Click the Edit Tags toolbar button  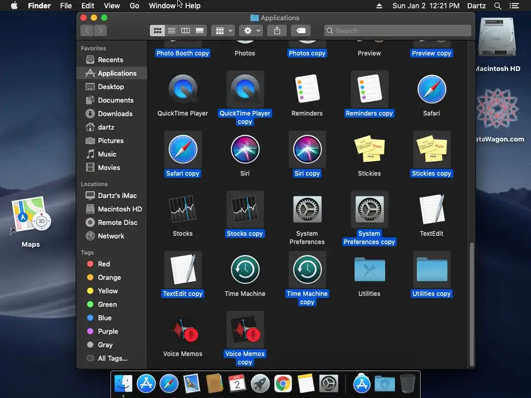click(x=301, y=31)
